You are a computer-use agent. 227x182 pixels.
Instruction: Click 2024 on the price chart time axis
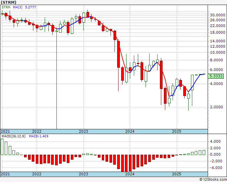pos(130,131)
